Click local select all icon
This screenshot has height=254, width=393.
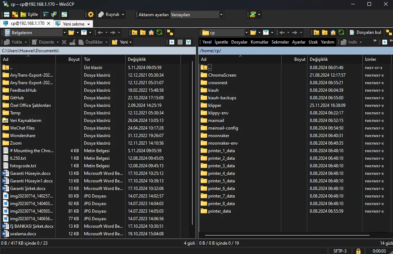pyautogui.click(x=188, y=42)
